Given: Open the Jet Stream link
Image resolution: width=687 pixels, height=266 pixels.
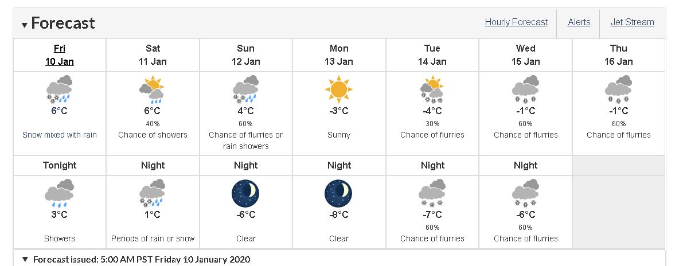Looking at the screenshot, I should point(632,22).
